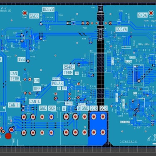Click the CAN H label
156x156 pixels.
(14, 105)
